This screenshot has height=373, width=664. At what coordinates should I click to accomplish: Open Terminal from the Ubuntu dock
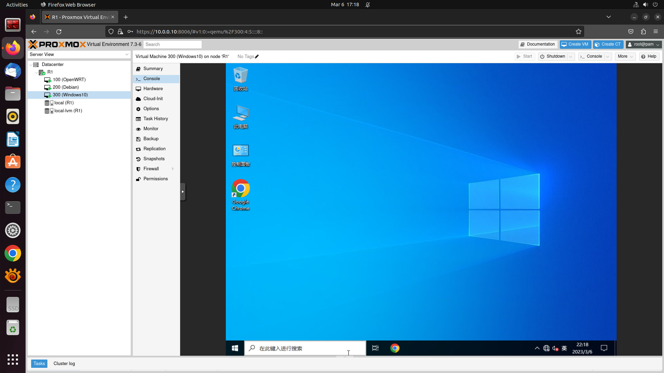pos(13,208)
